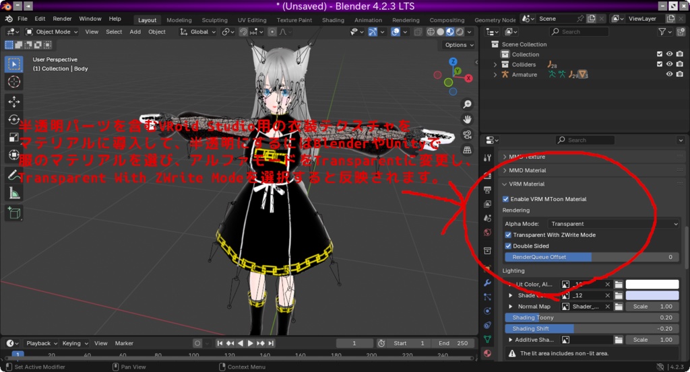The width and height of the screenshot is (690, 372).
Task: Switch to the UV Editing workspace tab
Action: point(252,20)
